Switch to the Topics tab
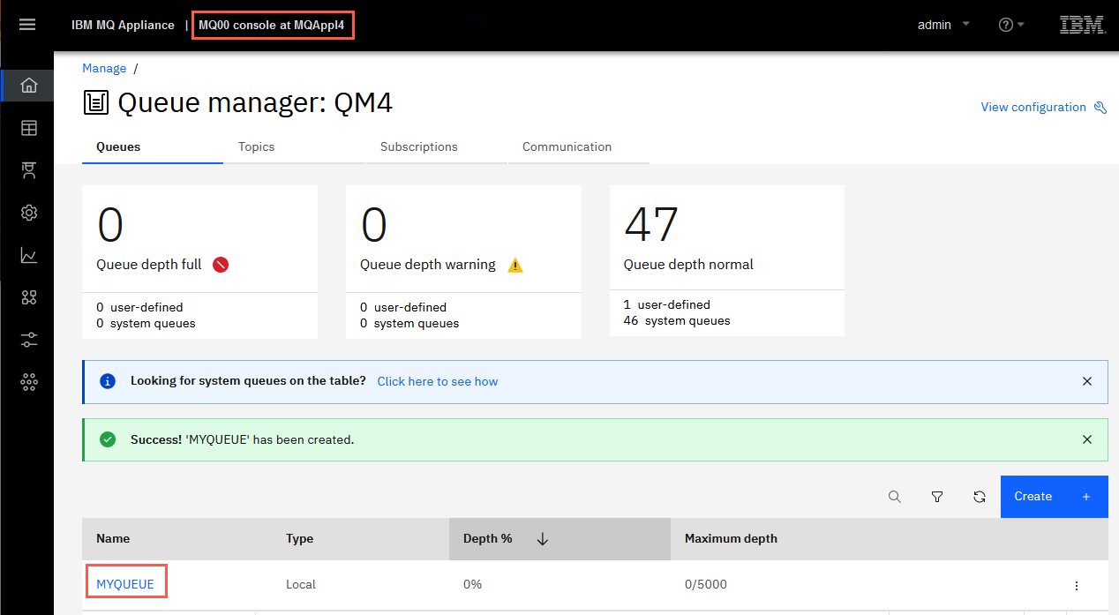Image resolution: width=1119 pixels, height=615 pixels. coord(257,146)
